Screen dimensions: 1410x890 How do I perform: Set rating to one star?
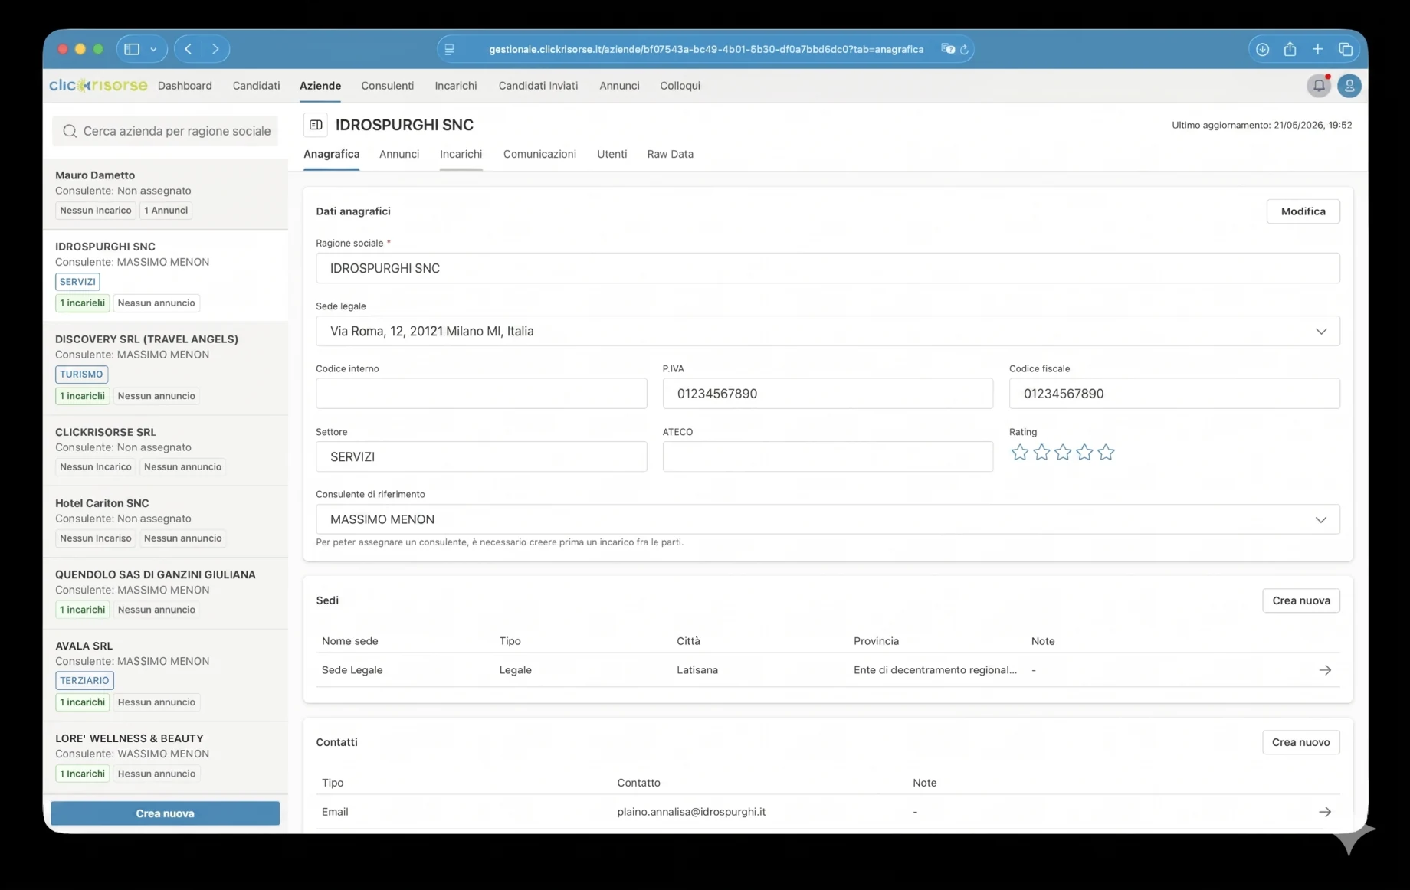(x=1019, y=453)
